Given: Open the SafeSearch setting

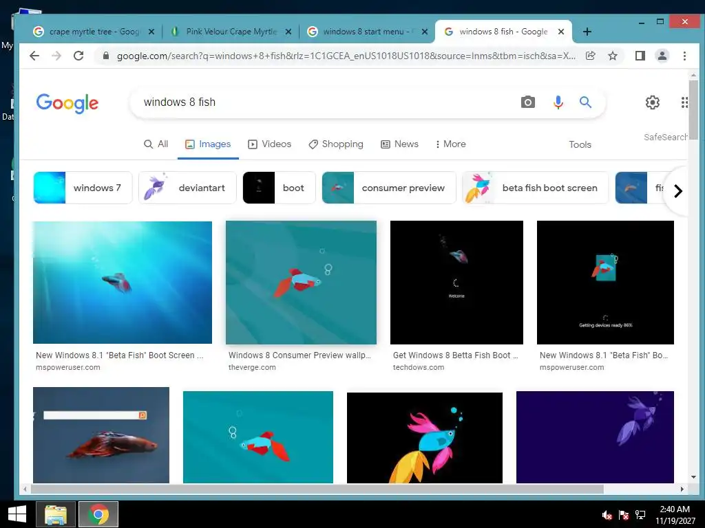Looking at the screenshot, I should click(666, 137).
